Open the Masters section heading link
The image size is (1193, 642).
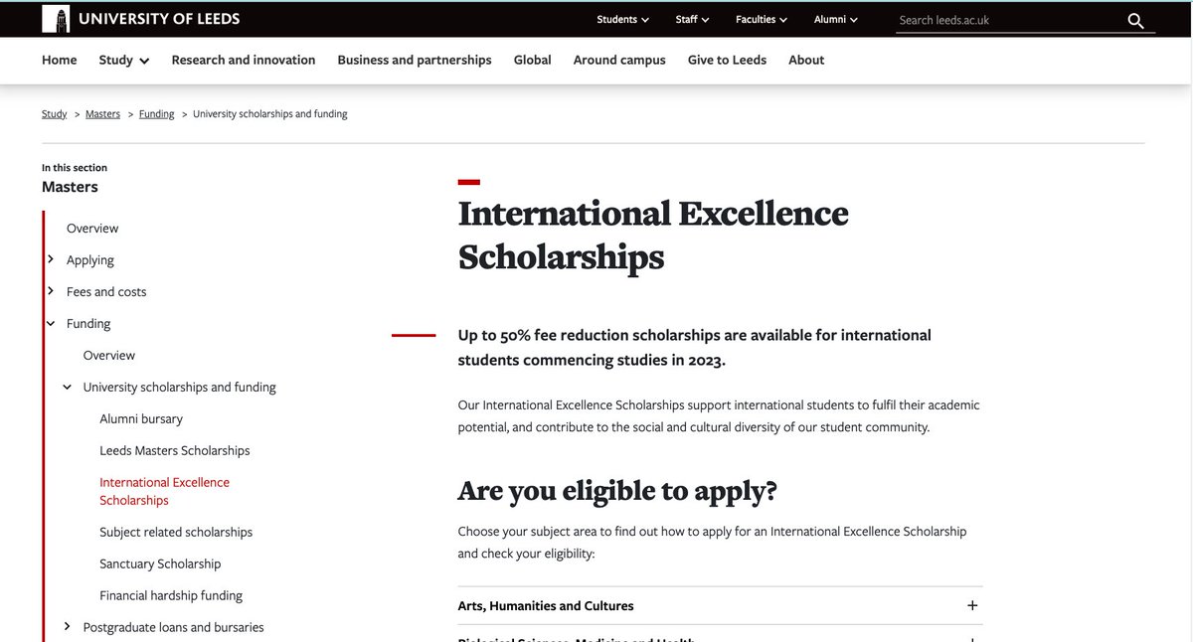click(70, 187)
